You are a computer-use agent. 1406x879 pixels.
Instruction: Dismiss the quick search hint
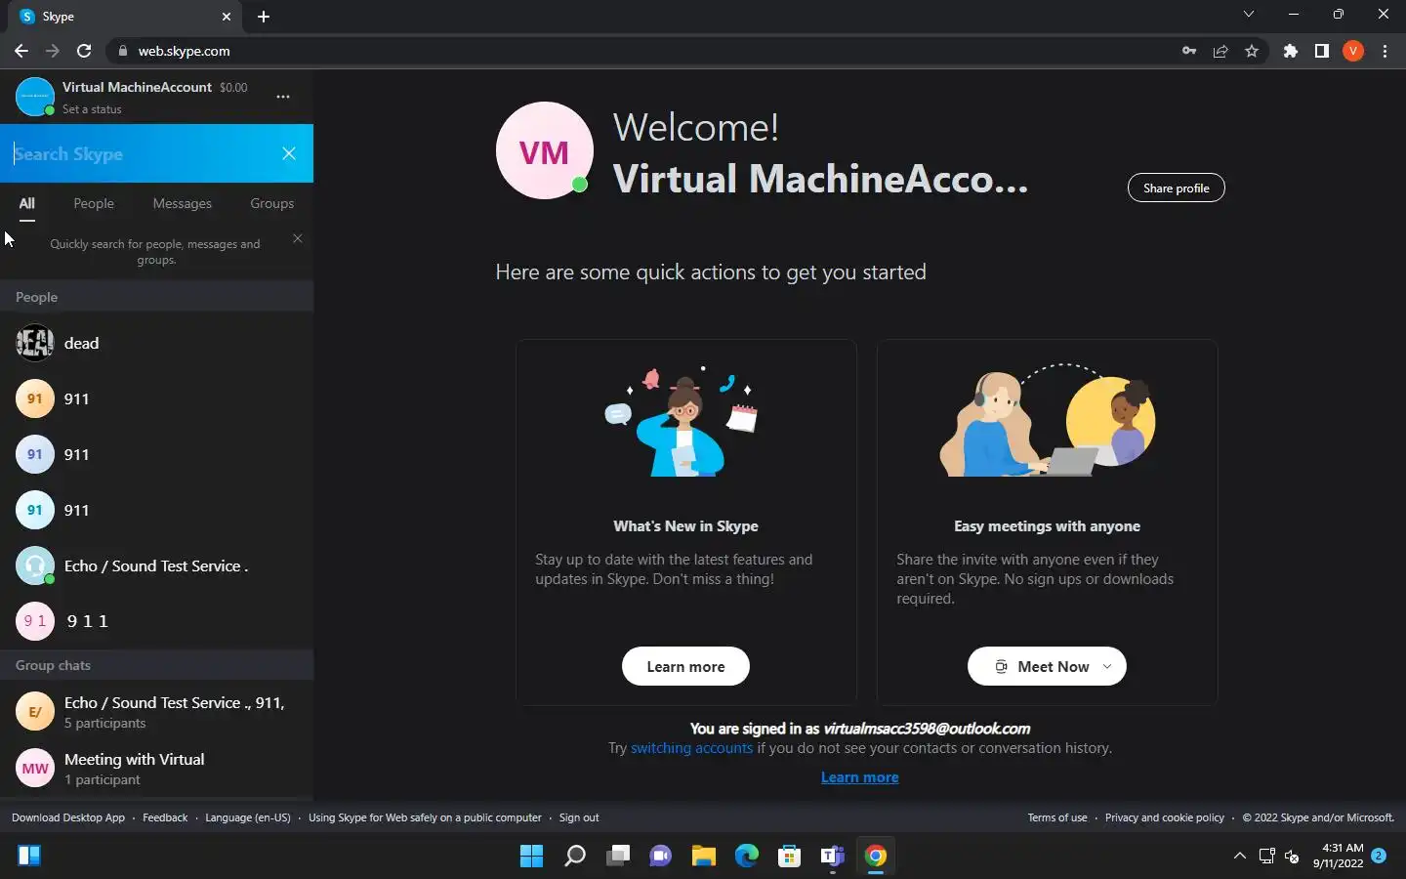coord(298,238)
